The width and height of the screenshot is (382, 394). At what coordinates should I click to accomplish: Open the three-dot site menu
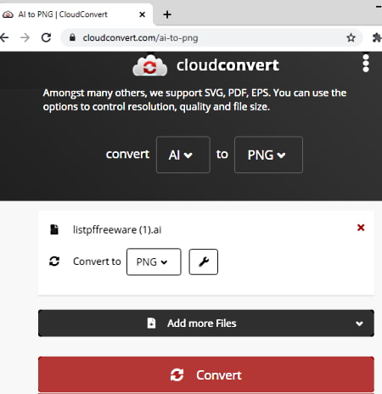click(x=366, y=64)
